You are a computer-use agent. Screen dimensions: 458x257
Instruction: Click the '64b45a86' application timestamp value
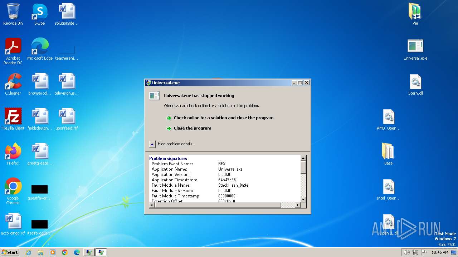click(x=227, y=180)
